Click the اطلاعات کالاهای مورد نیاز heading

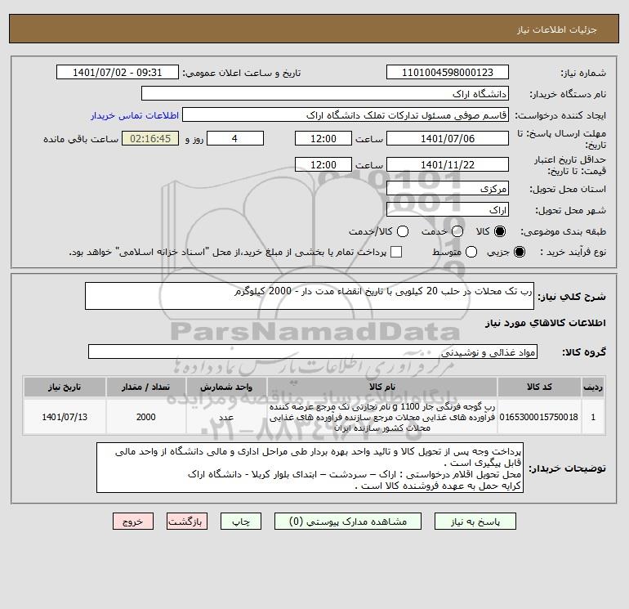click(x=546, y=323)
